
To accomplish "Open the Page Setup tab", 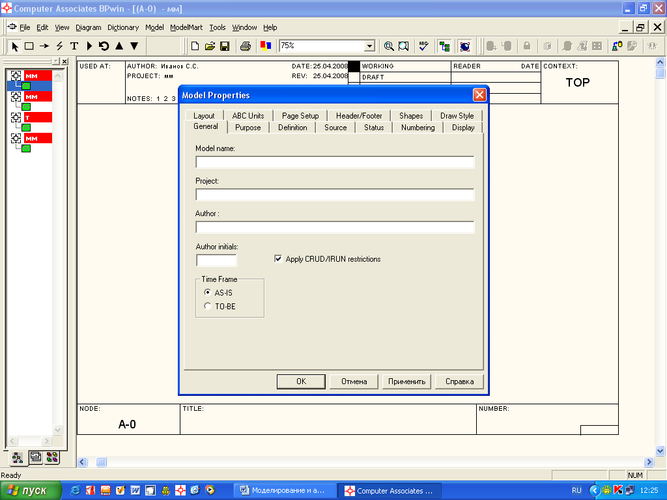I will [300, 116].
